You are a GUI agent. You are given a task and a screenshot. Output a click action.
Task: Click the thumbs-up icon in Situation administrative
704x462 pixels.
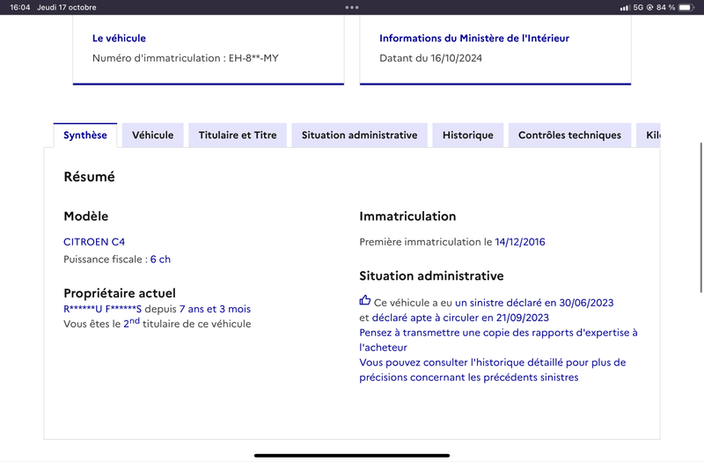tap(365, 300)
